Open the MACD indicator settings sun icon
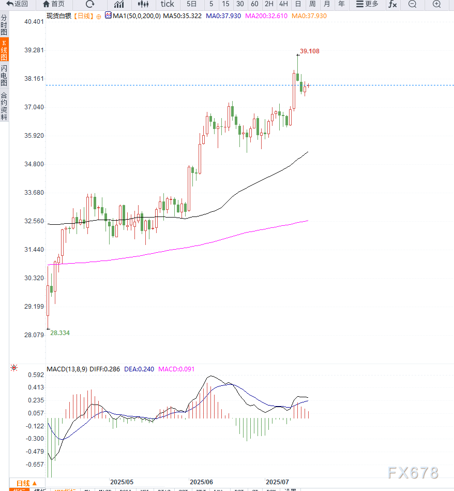The height and width of the screenshot is (491, 454). (14, 368)
